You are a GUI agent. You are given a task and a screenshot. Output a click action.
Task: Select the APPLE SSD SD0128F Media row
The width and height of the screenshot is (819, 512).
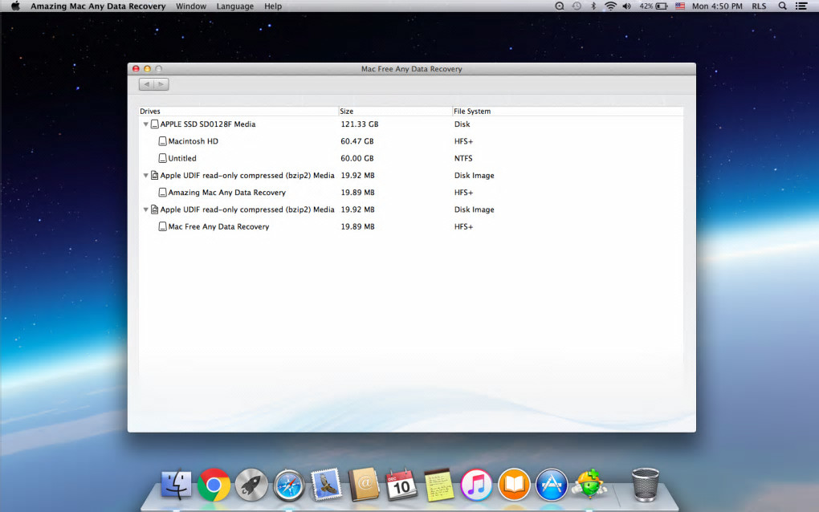(411, 124)
